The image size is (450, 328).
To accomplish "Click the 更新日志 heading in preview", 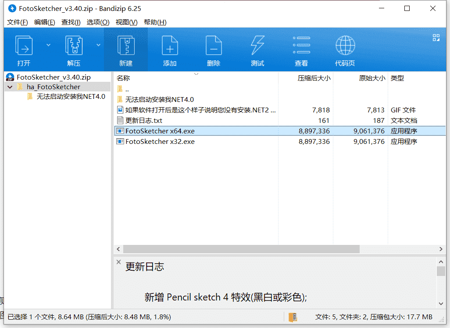I will tap(145, 267).
